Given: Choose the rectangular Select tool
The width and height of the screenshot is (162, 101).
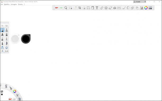Looking at the screenshot, I should tap(71, 8).
